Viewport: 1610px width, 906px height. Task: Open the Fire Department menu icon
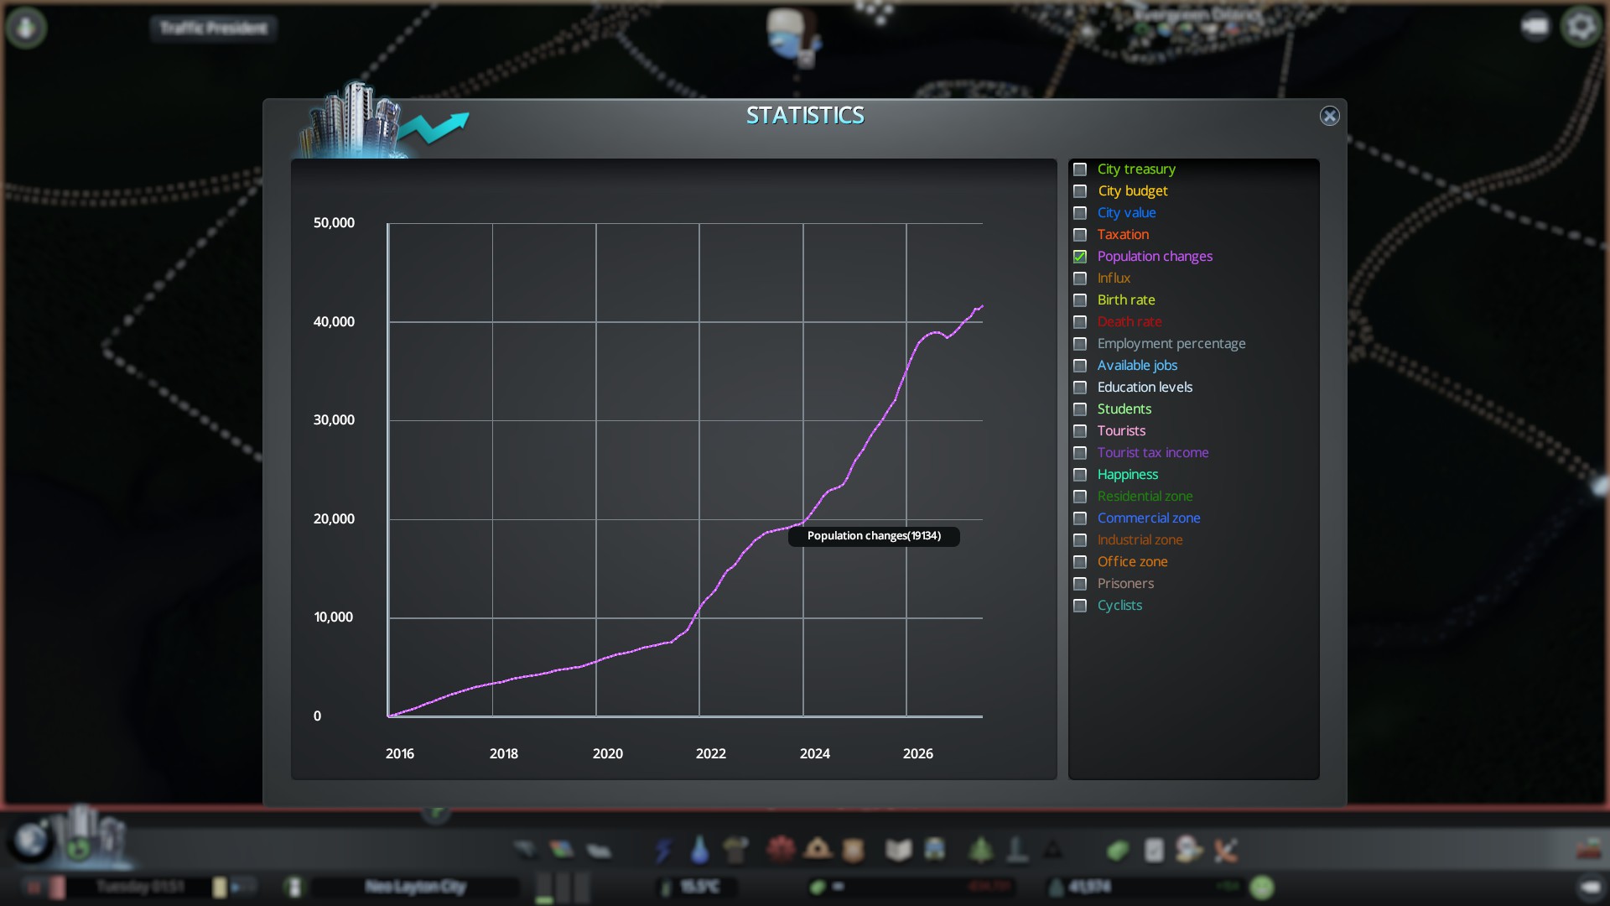[x=818, y=849]
